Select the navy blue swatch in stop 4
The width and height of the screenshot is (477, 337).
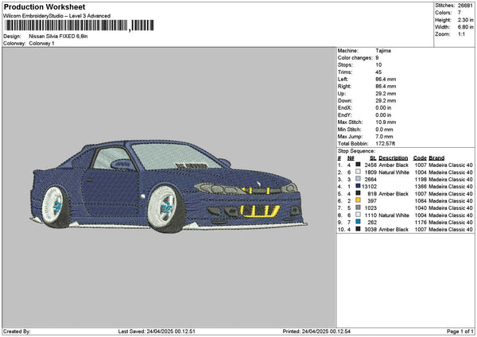pyautogui.click(x=358, y=186)
